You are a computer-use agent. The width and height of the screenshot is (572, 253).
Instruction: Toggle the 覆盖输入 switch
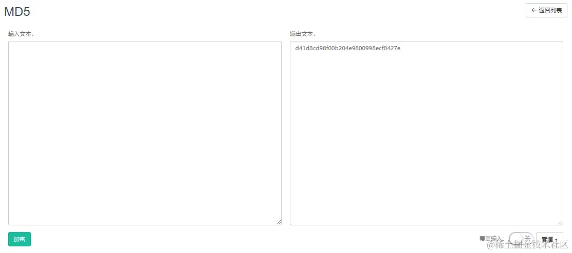click(x=521, y=239)
